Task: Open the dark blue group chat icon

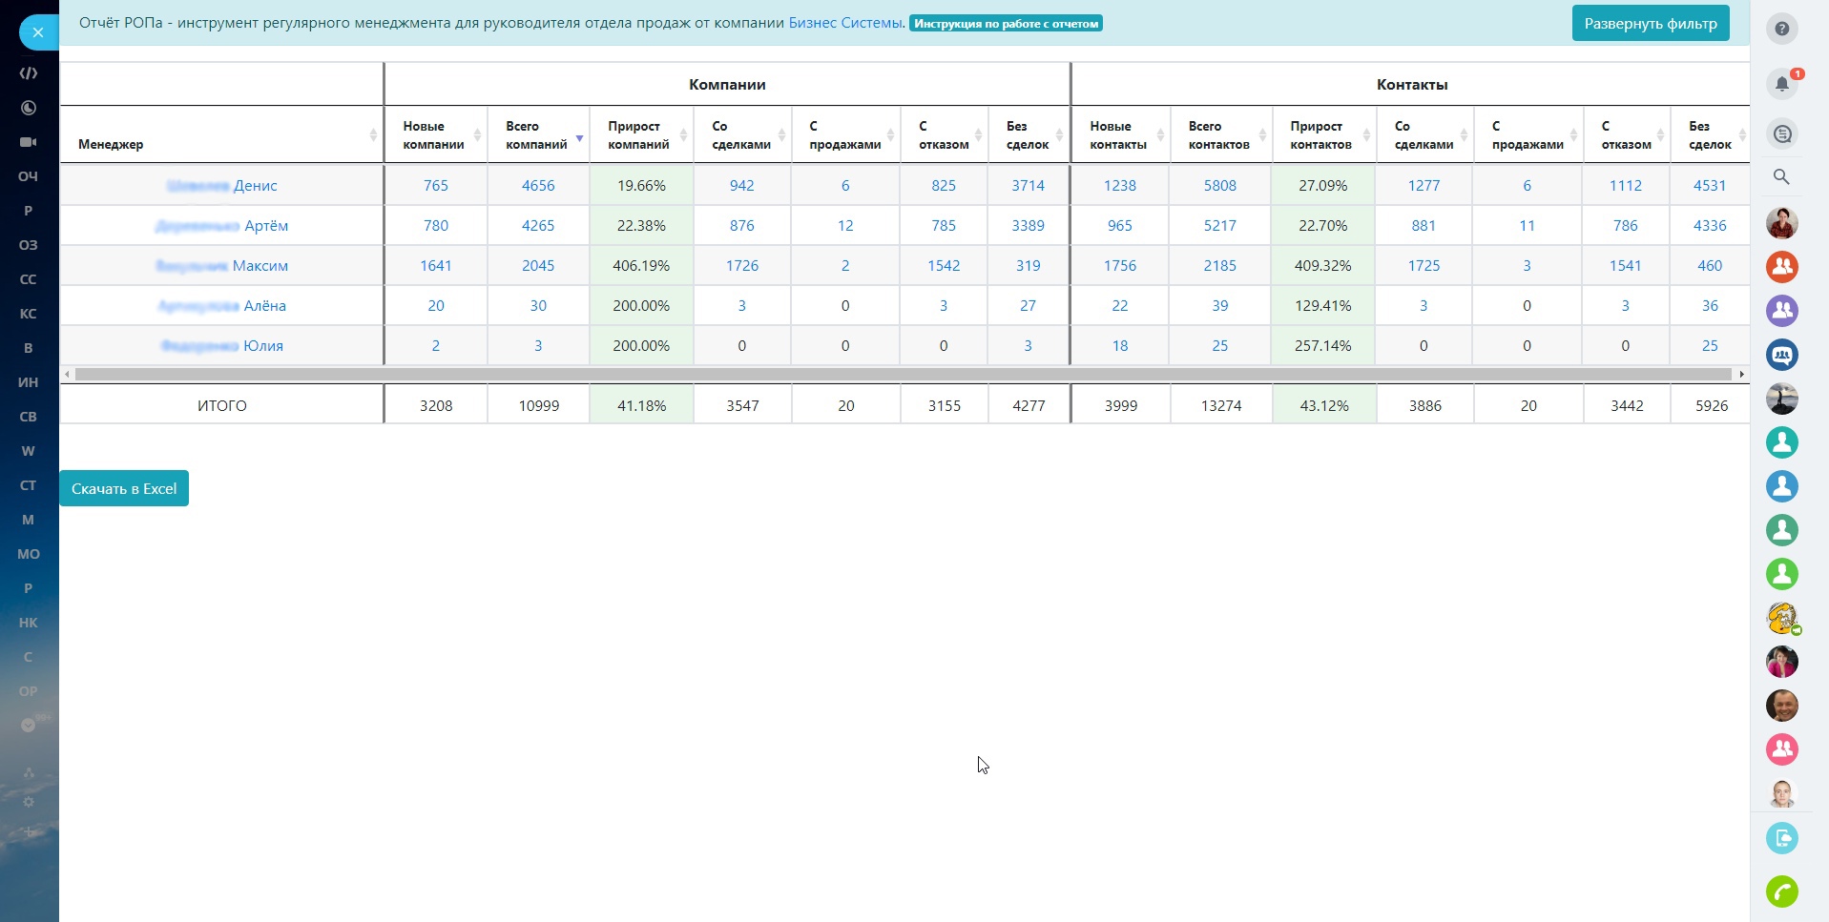Action: click(1781, 355)
